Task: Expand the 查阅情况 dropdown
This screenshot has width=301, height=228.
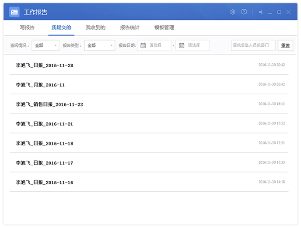Action: coord(45,45)
